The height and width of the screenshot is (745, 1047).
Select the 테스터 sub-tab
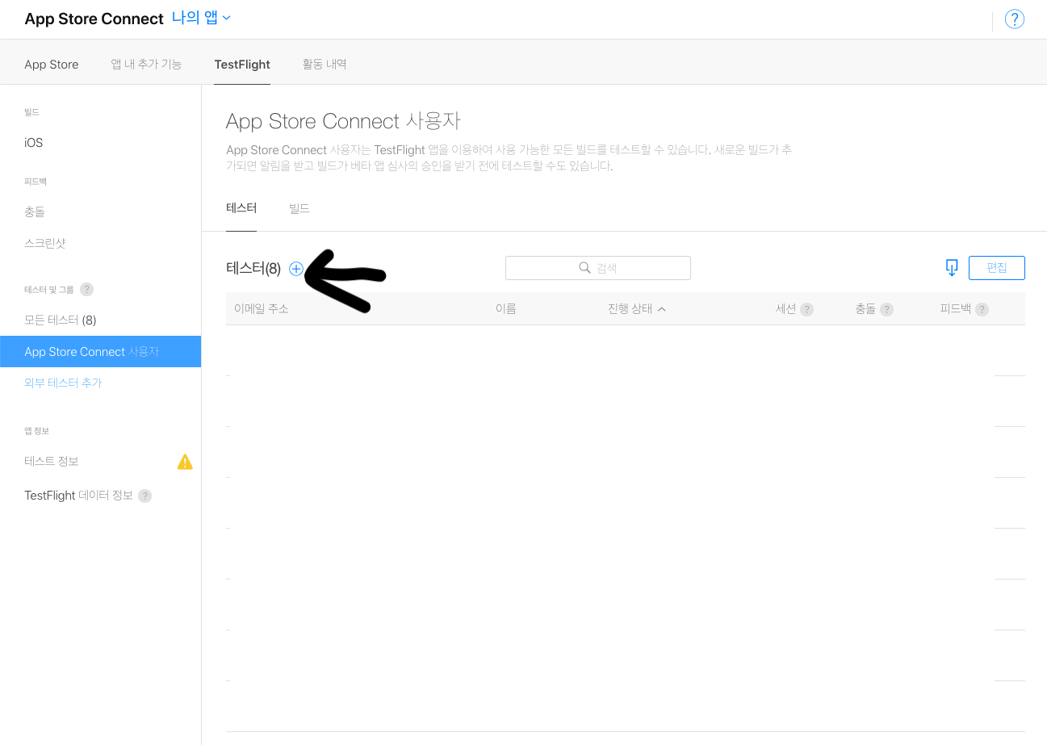[241, 208]
